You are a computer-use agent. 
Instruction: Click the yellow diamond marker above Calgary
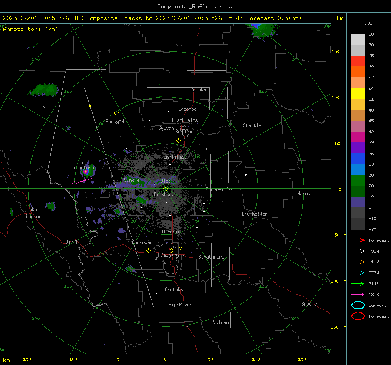pyautogui.click(x=172, y=250)
